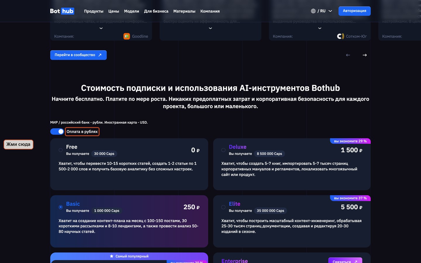The width and height of the screenshot is (421, 263).
Task: Select the Basic plan radio button
Action: pos(61,207)
